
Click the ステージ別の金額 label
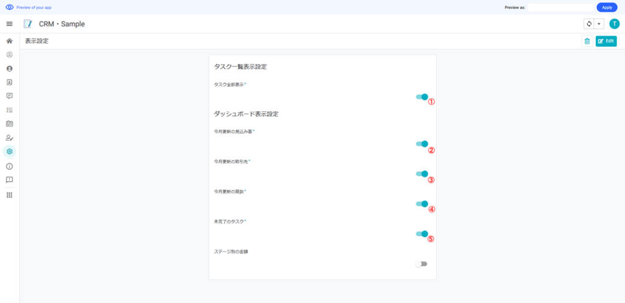click(x=231, y=252)
